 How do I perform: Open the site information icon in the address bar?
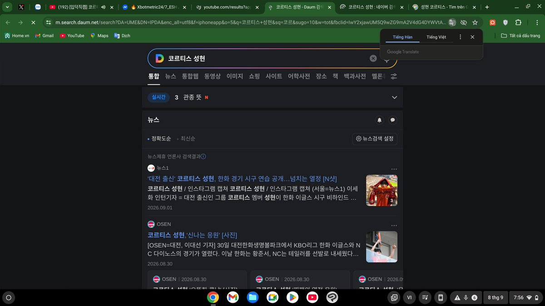pos(49,22)
